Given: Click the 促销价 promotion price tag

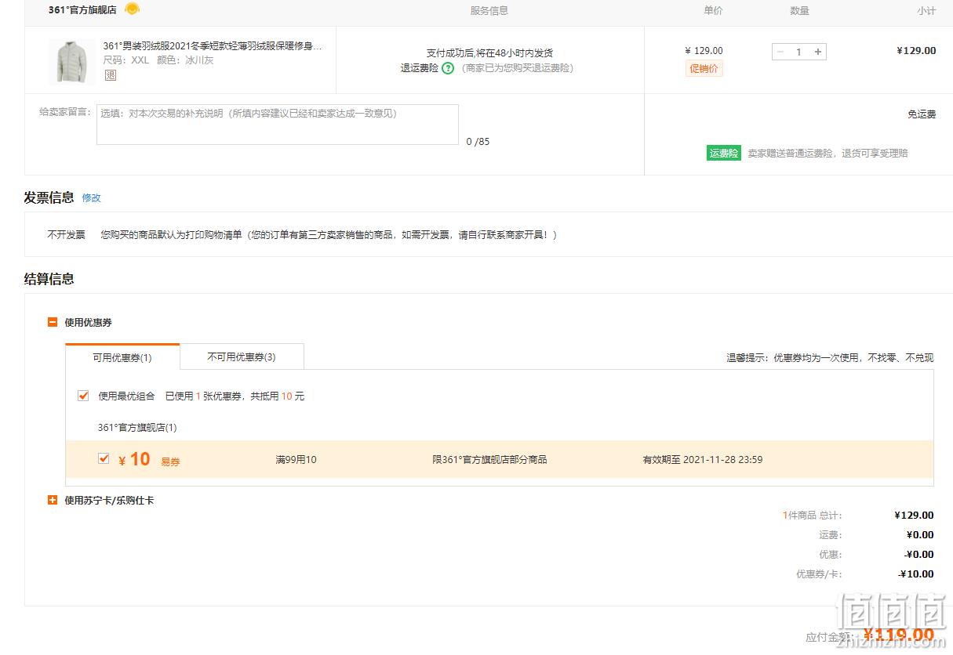Looking at the screenshot, I should point(704,69).
